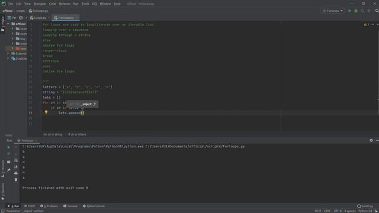Clear the console with the trash icon
This screenshot has width=379, height=213.
coord(16,180)
